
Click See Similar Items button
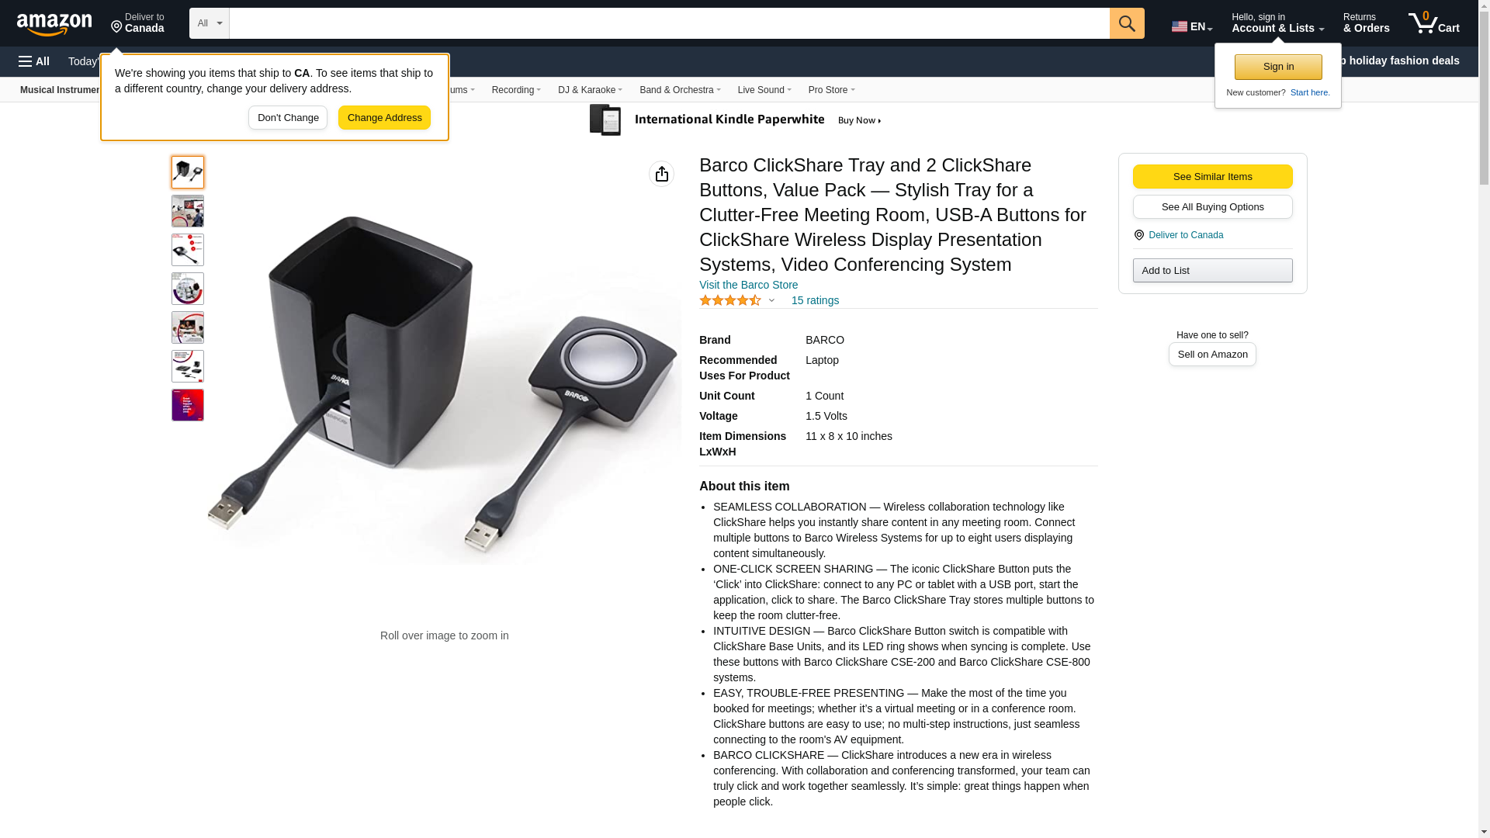coord(1212,176)
